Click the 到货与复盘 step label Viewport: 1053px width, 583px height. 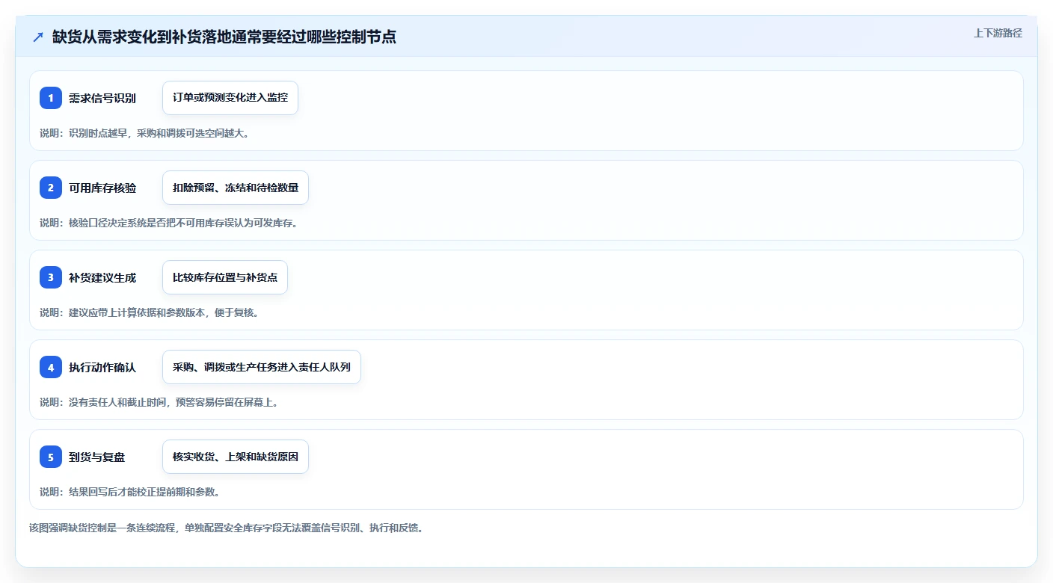pyautogui.click(x=97, y=457)
